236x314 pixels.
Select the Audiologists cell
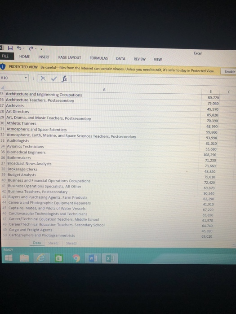point(103,141)
